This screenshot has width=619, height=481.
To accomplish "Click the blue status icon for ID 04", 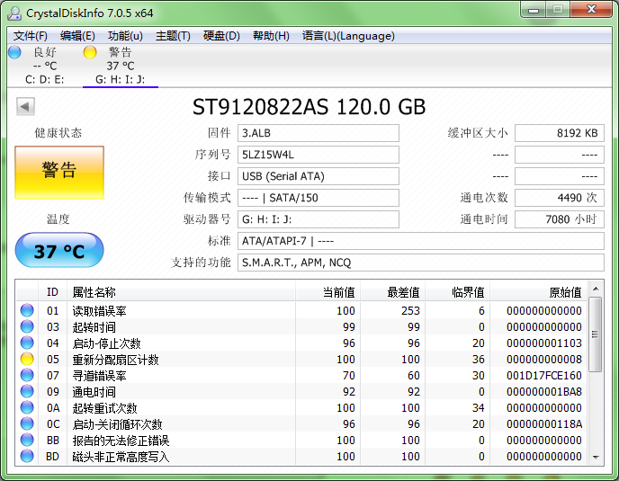I will (27, 343).
